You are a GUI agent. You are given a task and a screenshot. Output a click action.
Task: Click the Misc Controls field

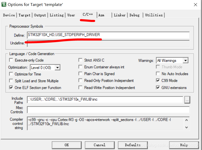click(108, 110)
